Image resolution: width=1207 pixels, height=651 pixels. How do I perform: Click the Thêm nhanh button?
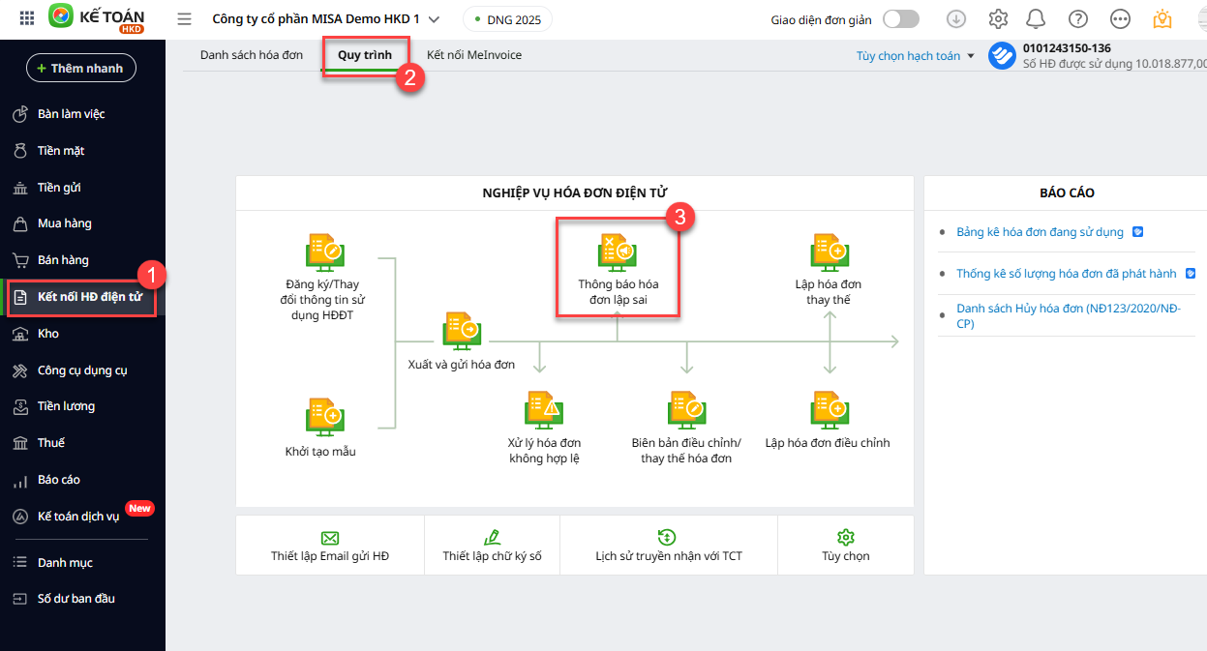[x=81, y=68]
